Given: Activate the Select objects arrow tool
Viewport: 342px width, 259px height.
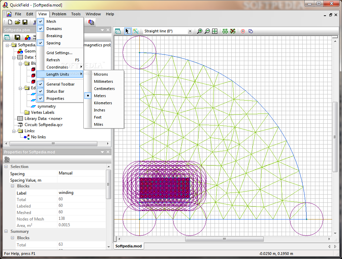Looking at the screenshot, I should 128,31.
